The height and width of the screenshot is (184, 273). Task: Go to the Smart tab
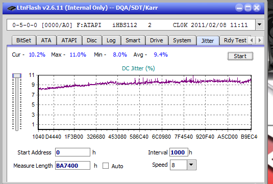point(133,40)
